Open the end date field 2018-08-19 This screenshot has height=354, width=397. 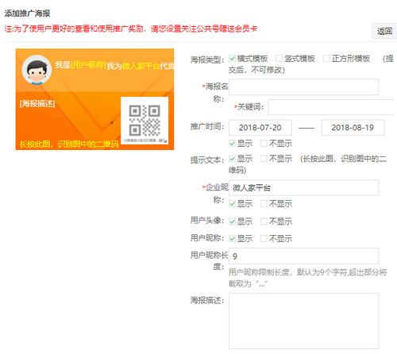pos(353,128)
